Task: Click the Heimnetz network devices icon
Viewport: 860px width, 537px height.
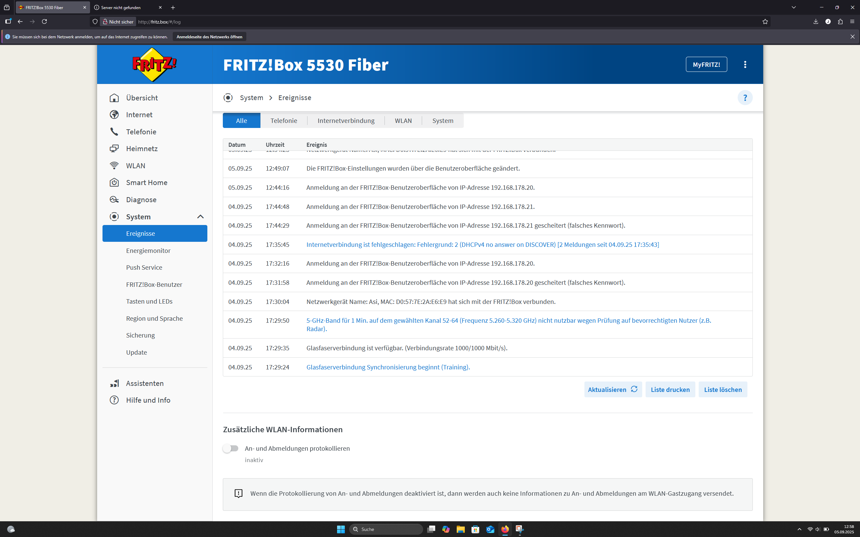Action: [114, 148]
